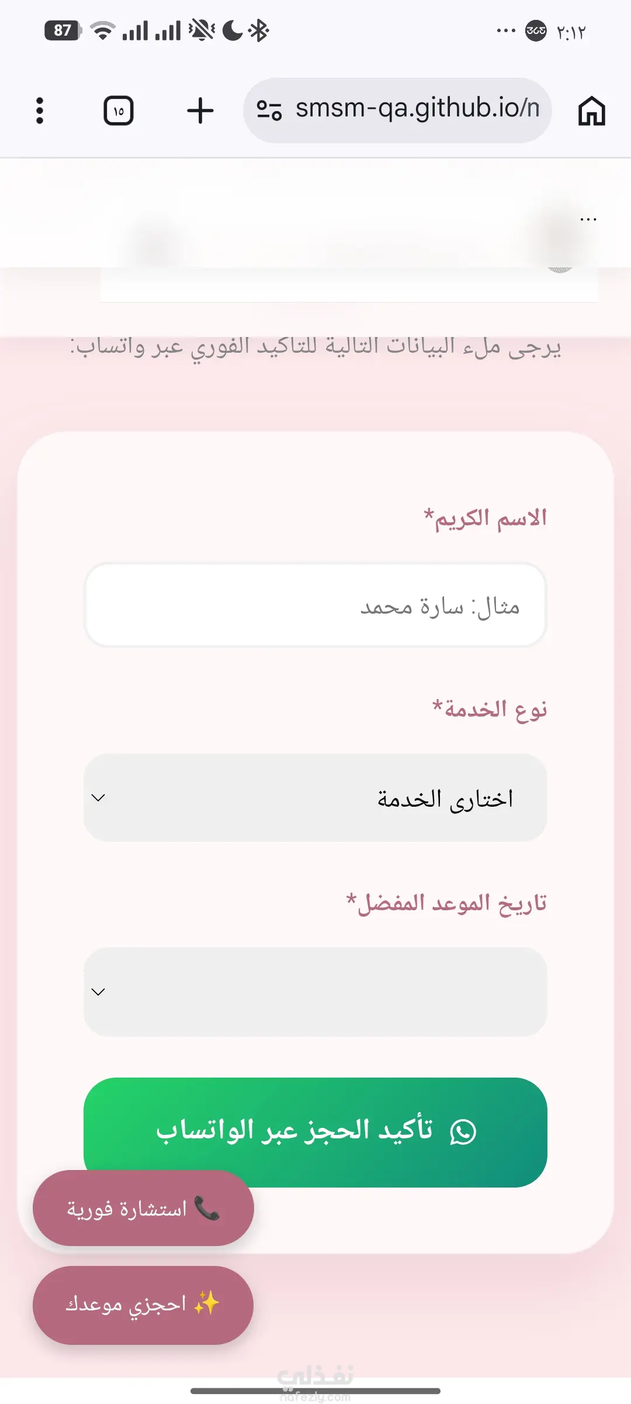Image resolution: width=631 pixels, height=1404 pixels.
Task: Tap the احجزي موعدك floating button
Action: (x=143, y=1305)
